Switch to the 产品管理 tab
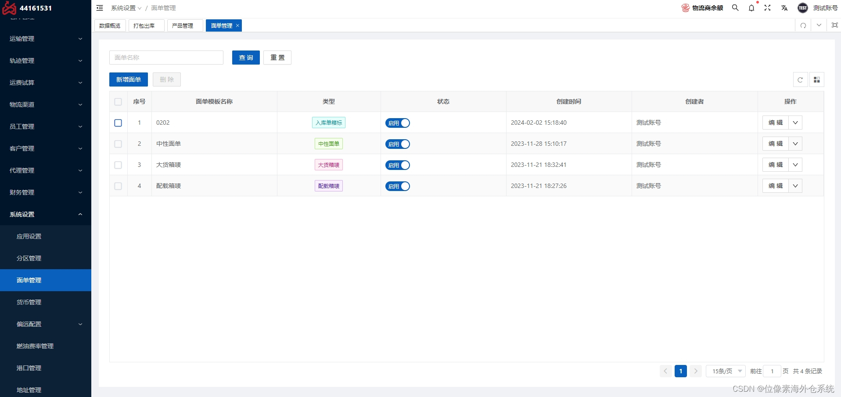 185,25
